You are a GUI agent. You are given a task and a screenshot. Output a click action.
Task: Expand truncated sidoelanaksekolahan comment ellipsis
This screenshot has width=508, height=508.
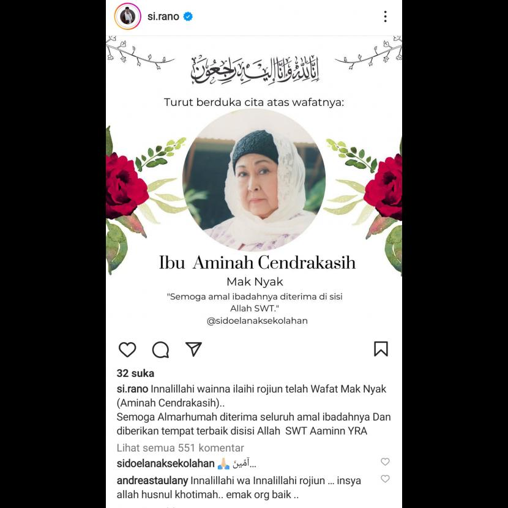coord(253,465)
